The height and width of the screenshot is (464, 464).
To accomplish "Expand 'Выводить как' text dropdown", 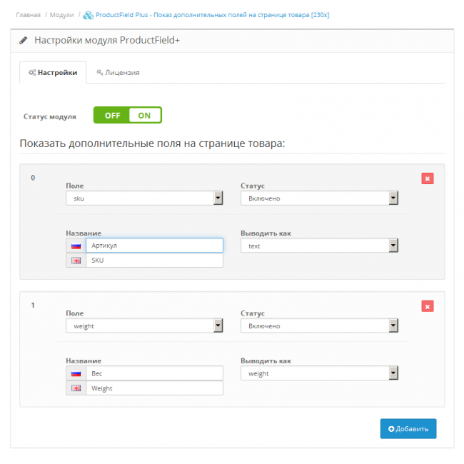I will tap(319, 246).
